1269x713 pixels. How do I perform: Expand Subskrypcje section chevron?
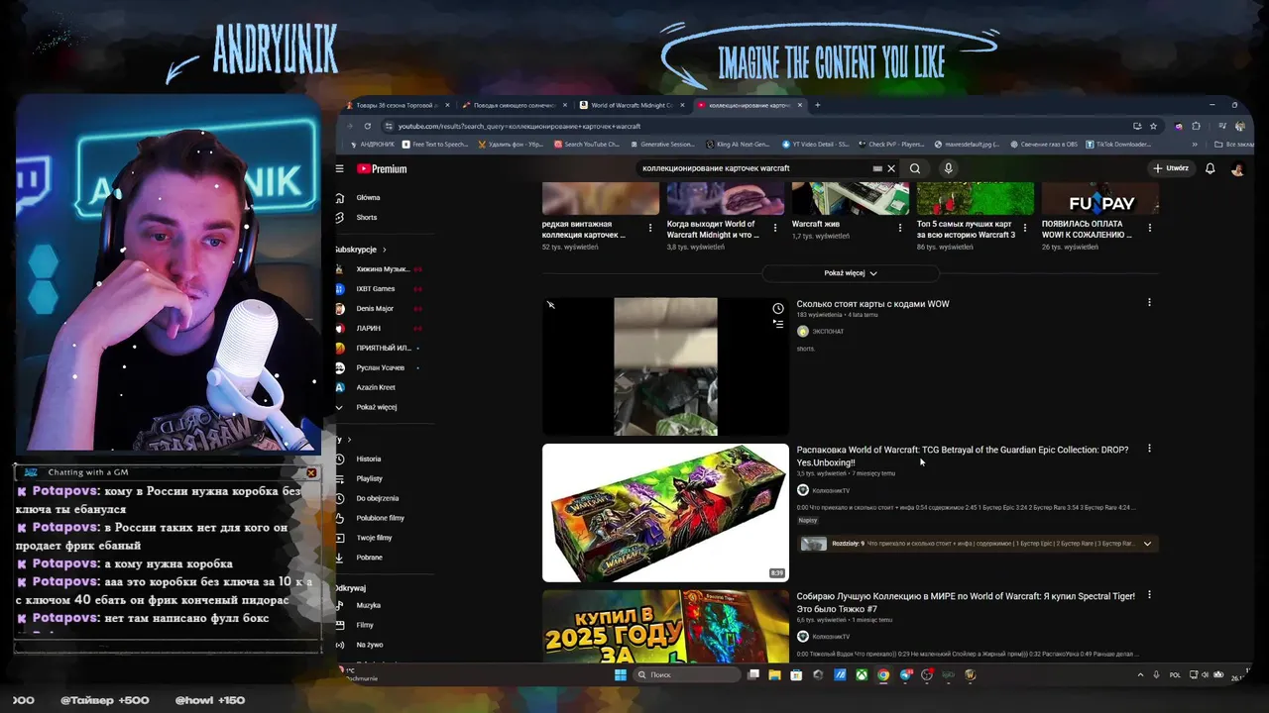tap(385, 250)
